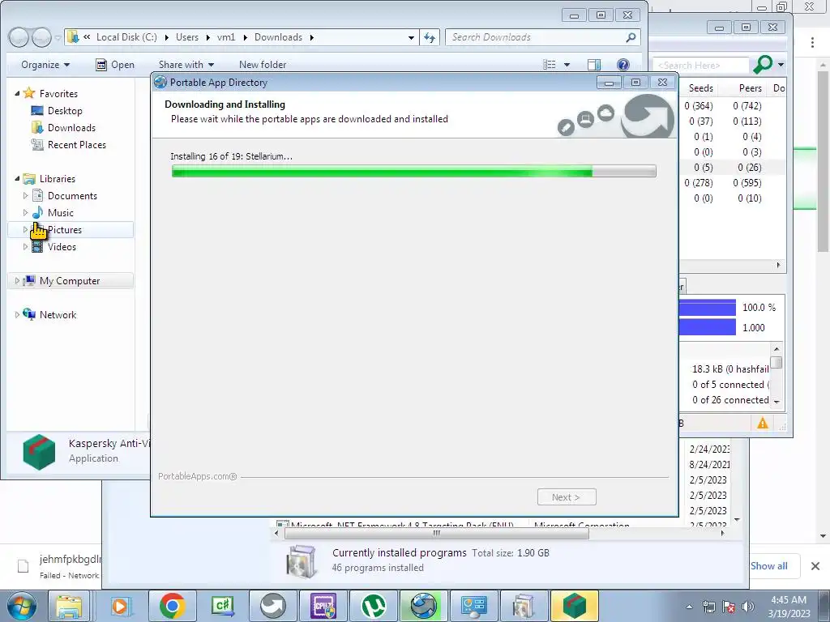
Task: Click the refresh button beside address bar
Action: (430, 37)
